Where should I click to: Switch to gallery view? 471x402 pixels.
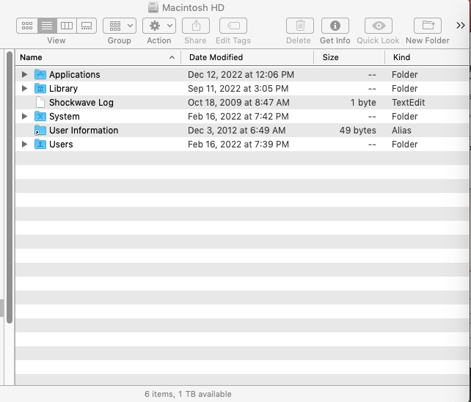87,26
